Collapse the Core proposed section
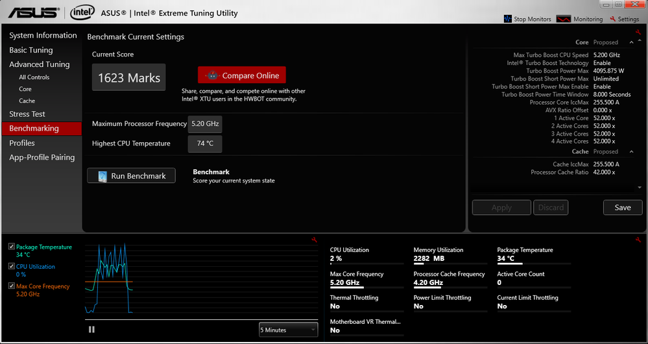Image resolution: width=648 pixels, height=344 pixels. [631, 42]
